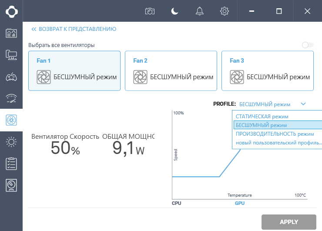
Task: Switch to night mode moon icon
Action: tap(175, 11)
